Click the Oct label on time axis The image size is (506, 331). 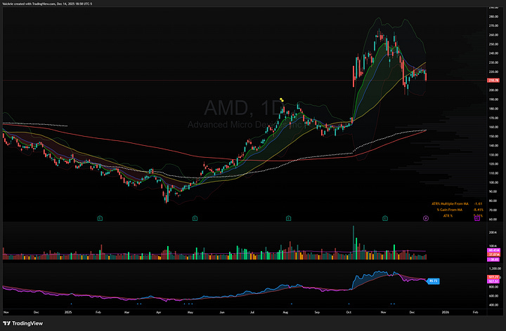click(348, 312)
